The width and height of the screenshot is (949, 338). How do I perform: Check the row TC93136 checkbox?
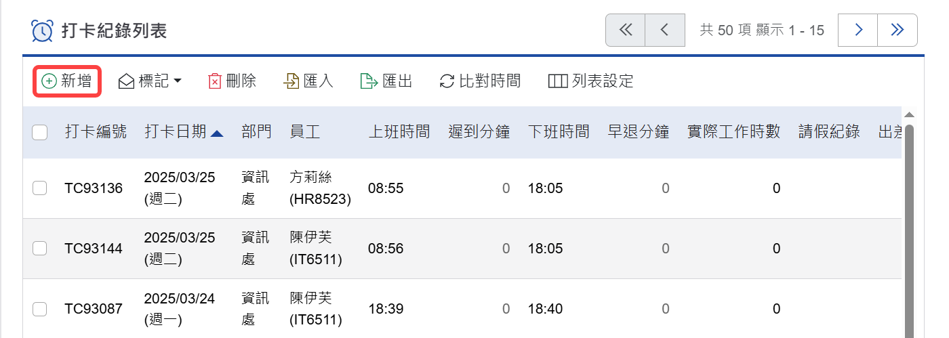coord(40,188)
